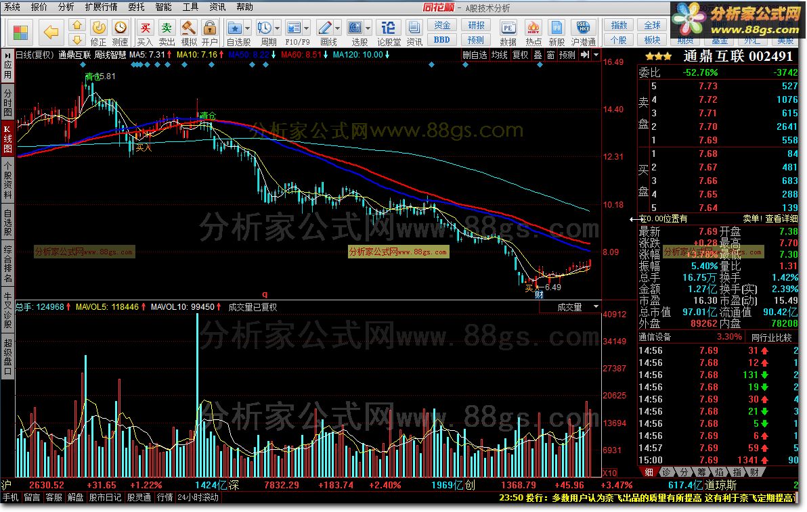Open the 工具 menu
Screen dimensions: 807x512
tap(190, 7)
